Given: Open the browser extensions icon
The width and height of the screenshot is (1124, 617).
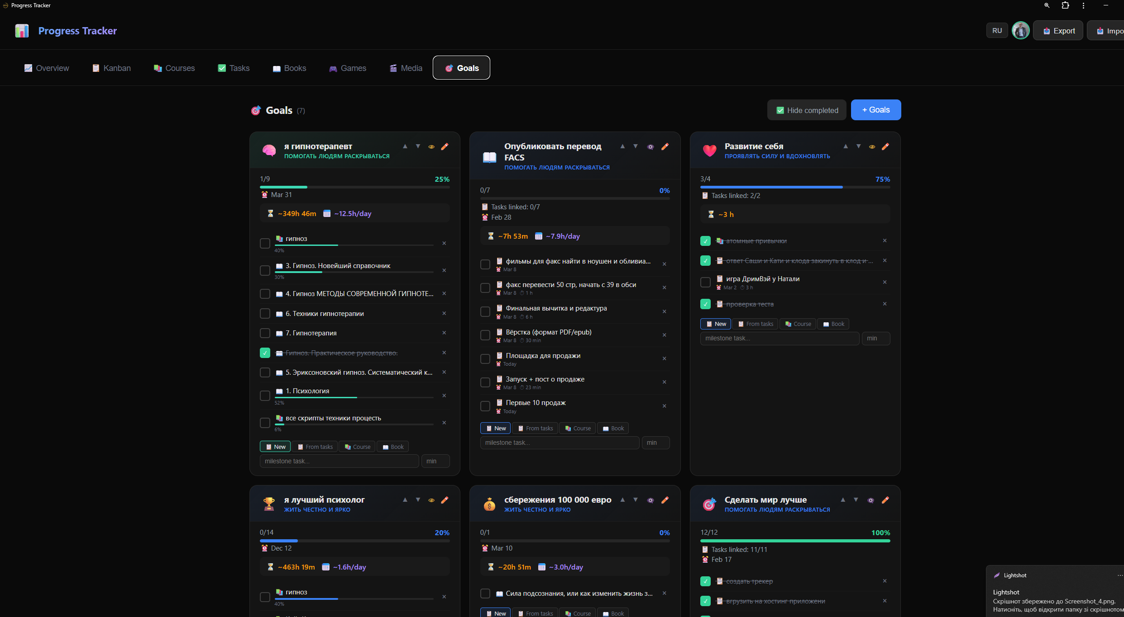Looking at the screenshot, I should click(1065, 5).
